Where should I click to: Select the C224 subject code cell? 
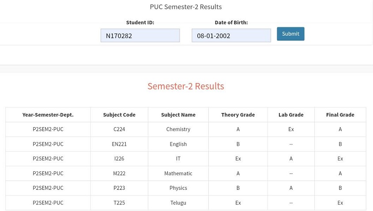pyautogui.click(x=119, y=129)
